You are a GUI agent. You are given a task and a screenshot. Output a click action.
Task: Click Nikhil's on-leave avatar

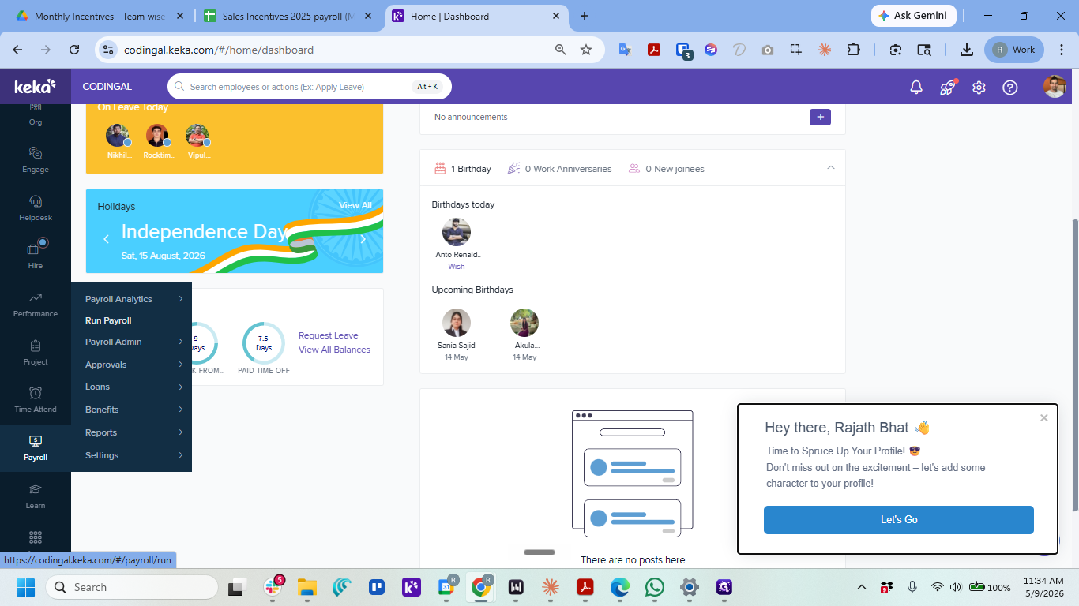click(118, 136)
